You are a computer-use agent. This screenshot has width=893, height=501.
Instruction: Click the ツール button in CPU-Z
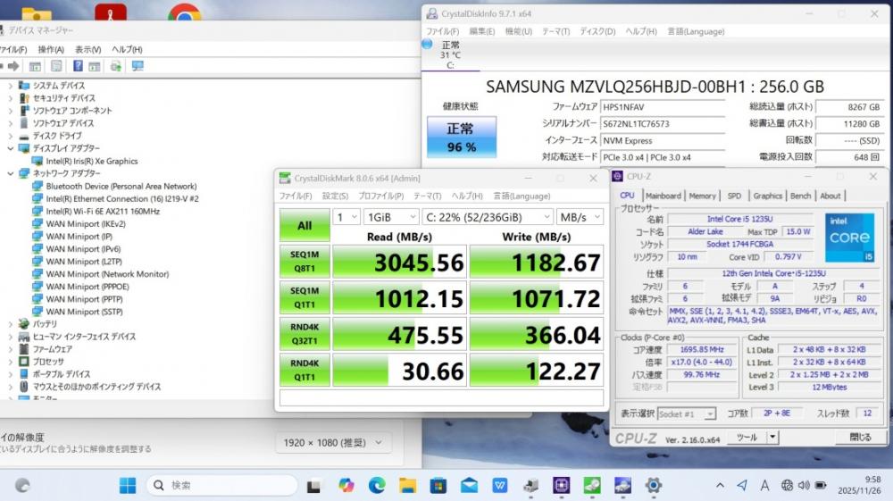747,438
